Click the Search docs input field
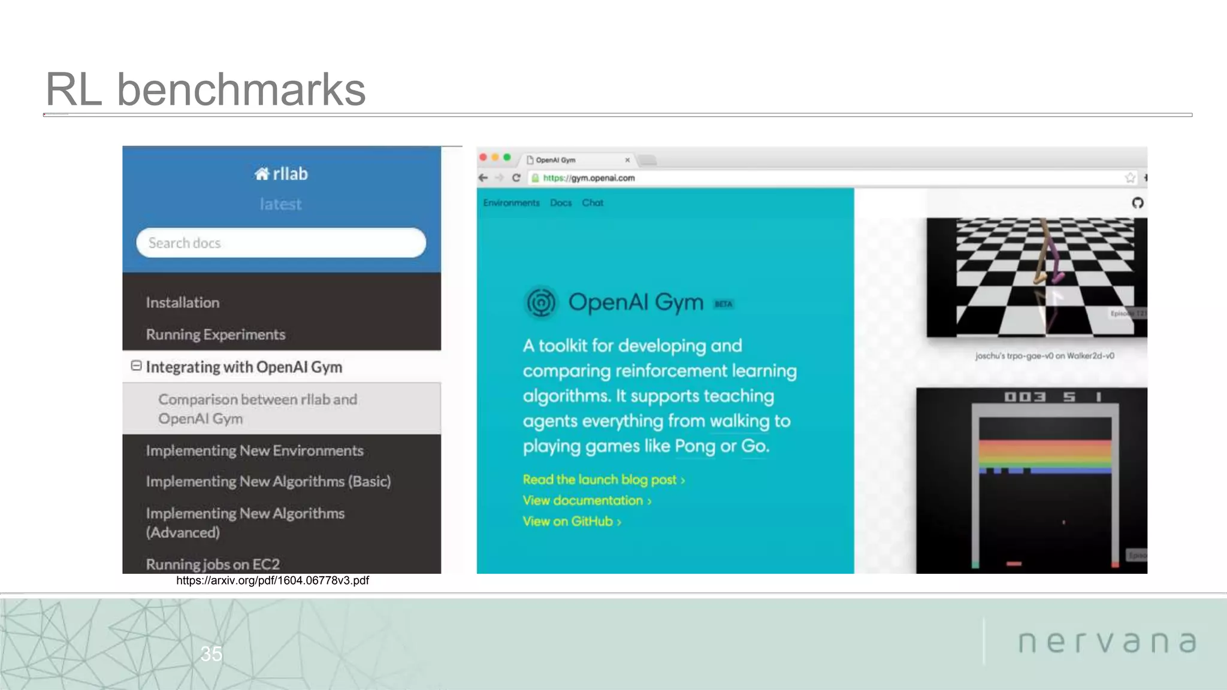The height and width of the screenshot is (690, 1227). click(x=280, y=243)
